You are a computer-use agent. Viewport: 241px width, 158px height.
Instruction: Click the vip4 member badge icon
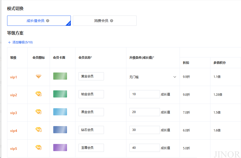[38, 129]
